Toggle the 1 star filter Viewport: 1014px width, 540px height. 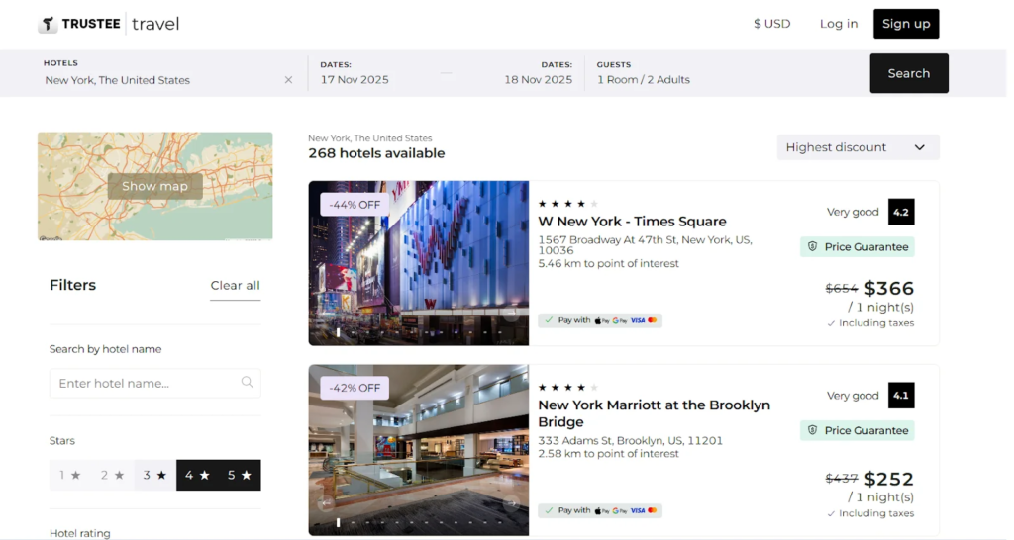(70, 476)
